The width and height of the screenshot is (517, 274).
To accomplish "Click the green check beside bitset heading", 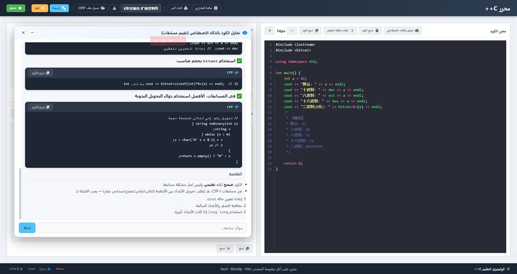I will coord(240,61).
